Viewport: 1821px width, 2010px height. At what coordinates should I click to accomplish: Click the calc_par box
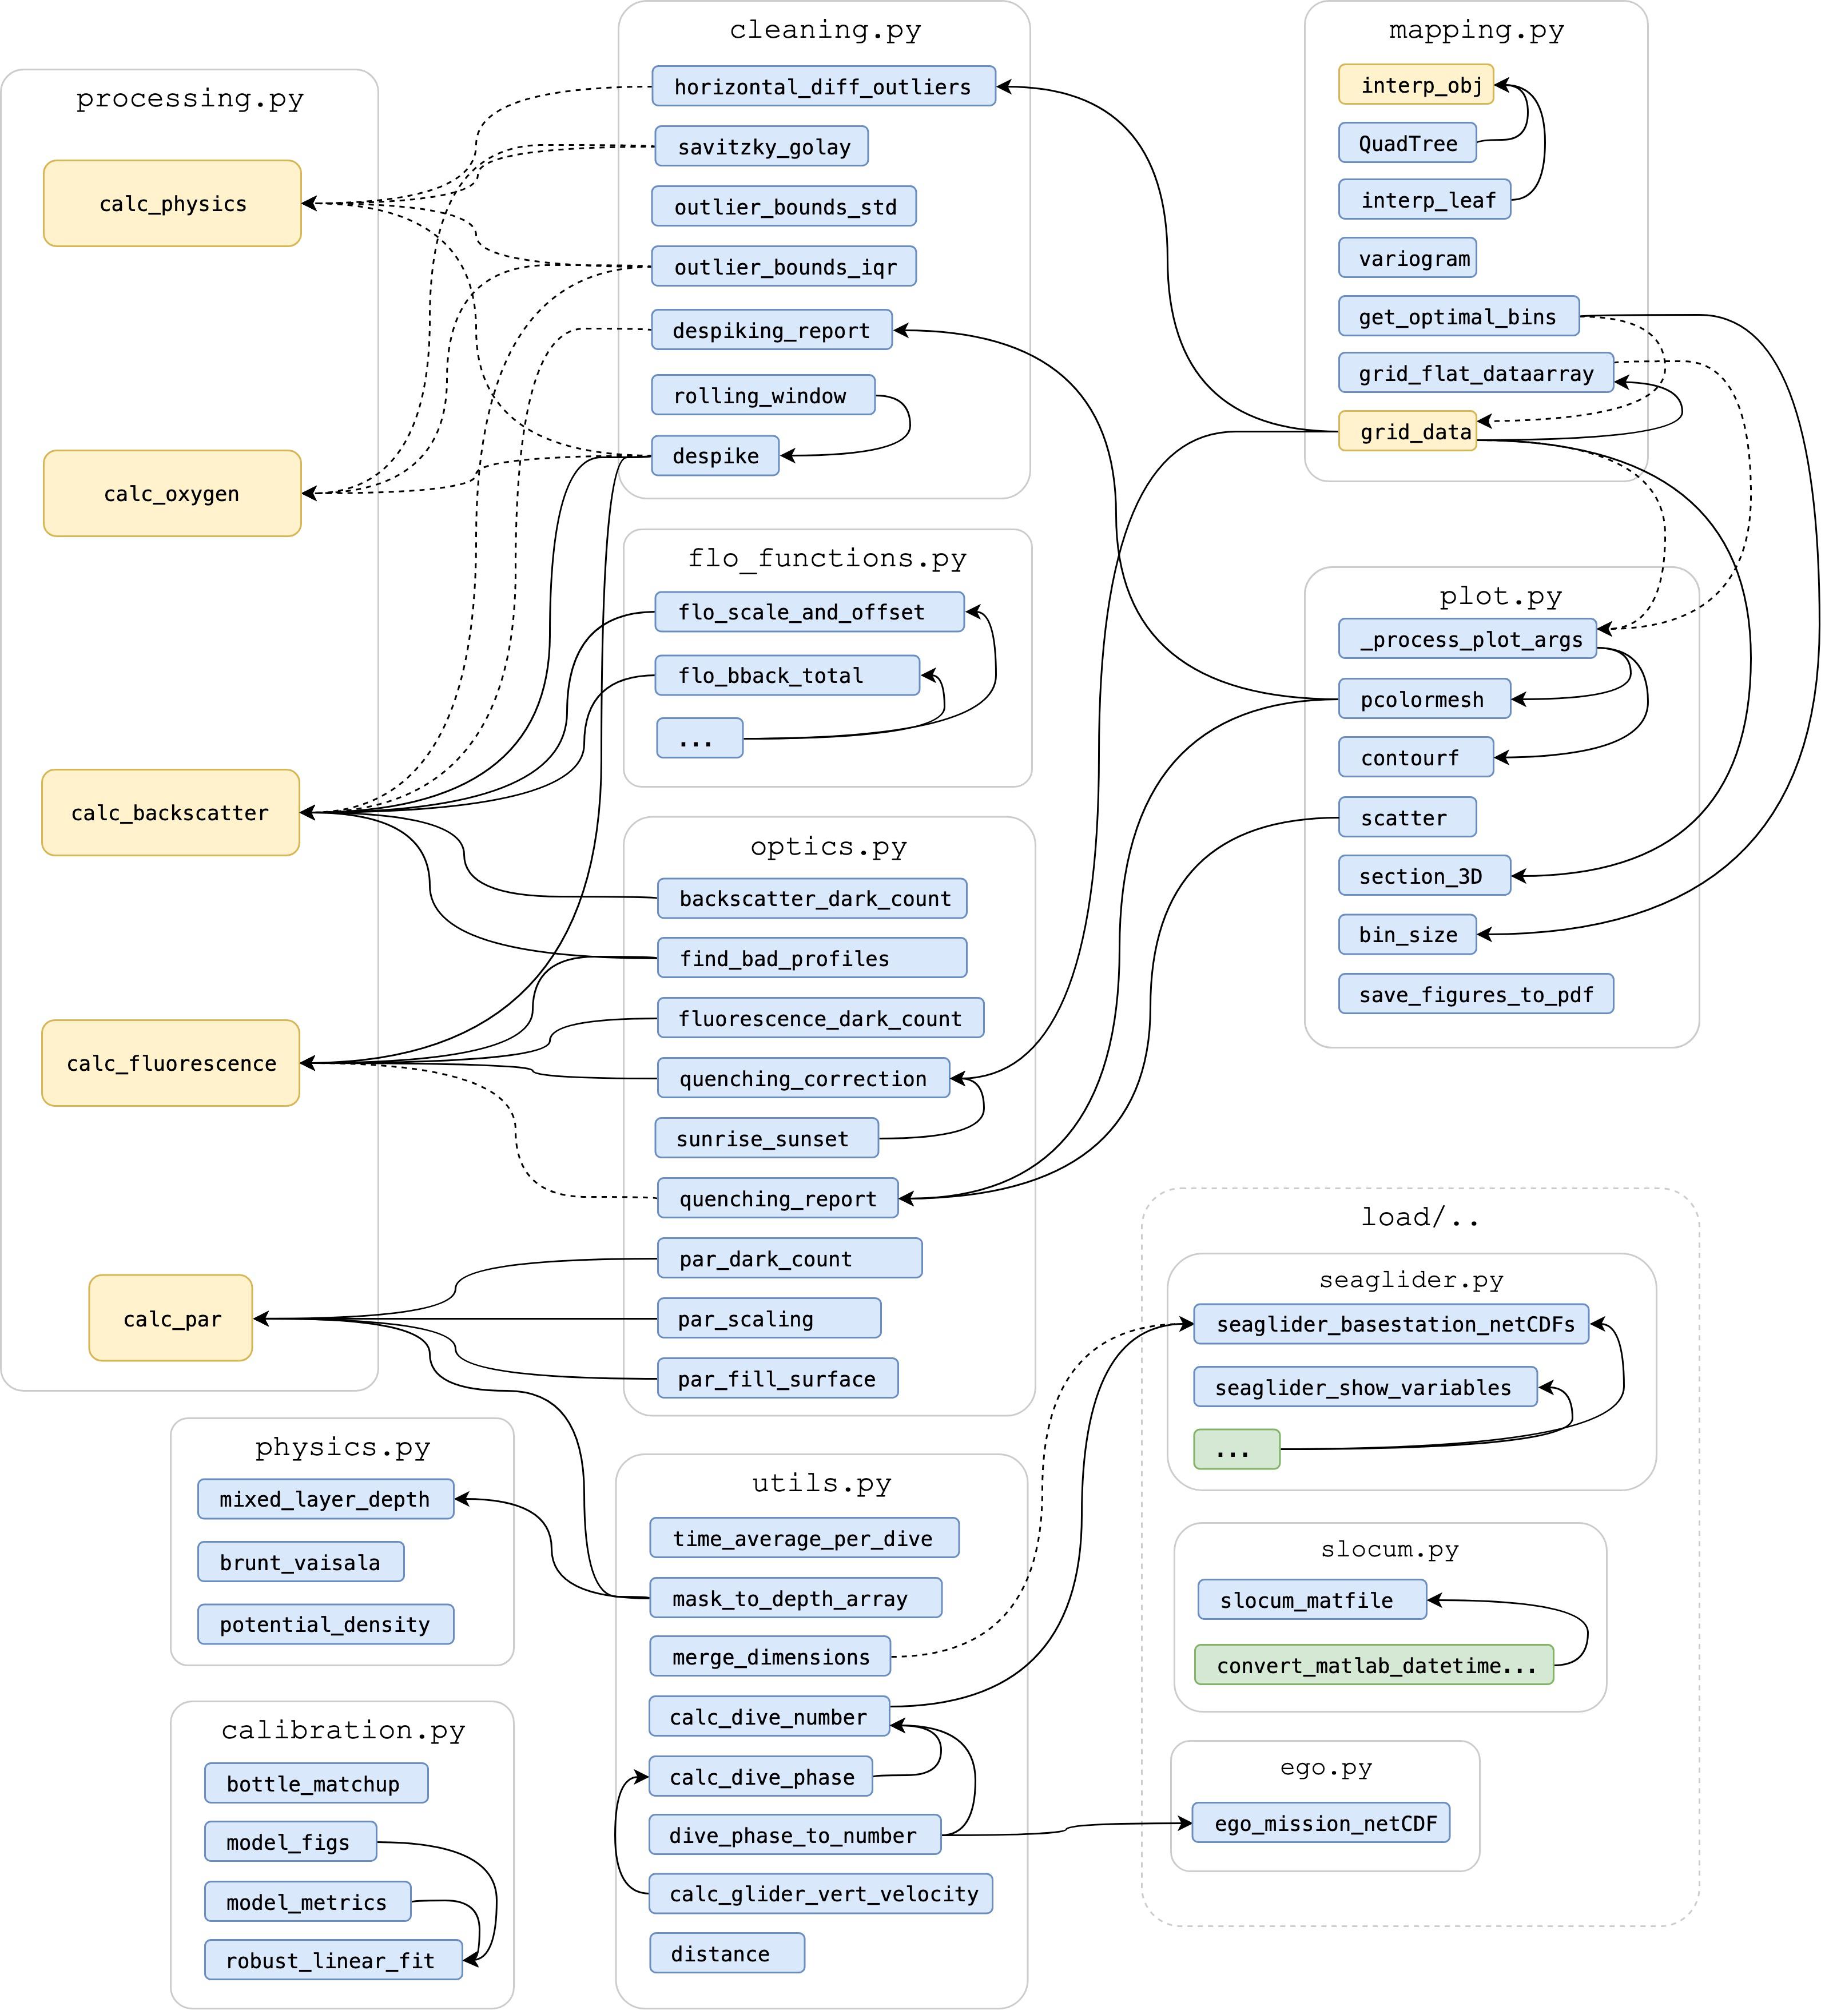click(170, 1318)
